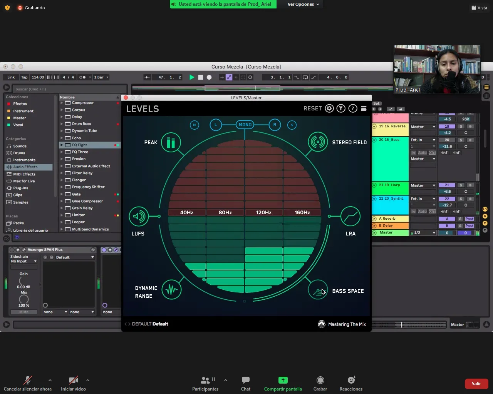Screen dimensions: 493x394
Task: Show In/Out section with I-O button
Action: coord(485,209)
